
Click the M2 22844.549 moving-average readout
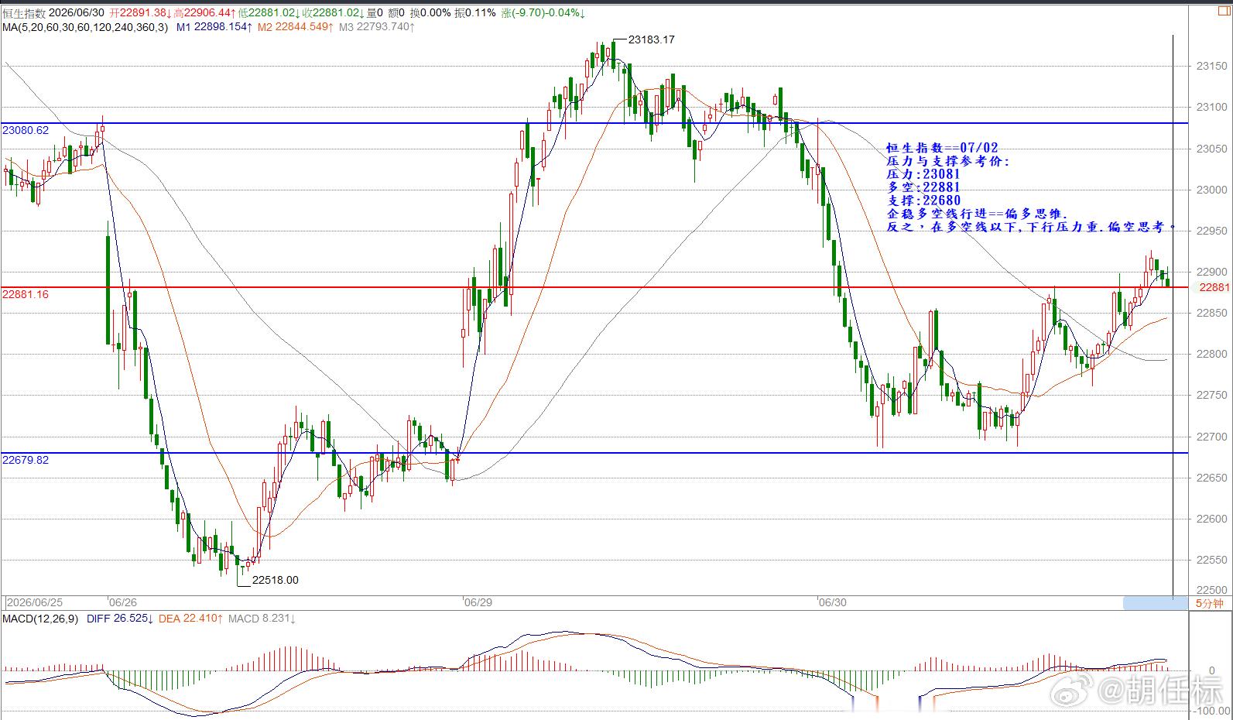click(x=296, y=27)
